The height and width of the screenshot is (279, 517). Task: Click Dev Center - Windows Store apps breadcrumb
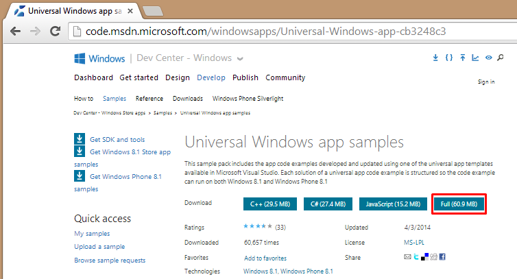110,113
